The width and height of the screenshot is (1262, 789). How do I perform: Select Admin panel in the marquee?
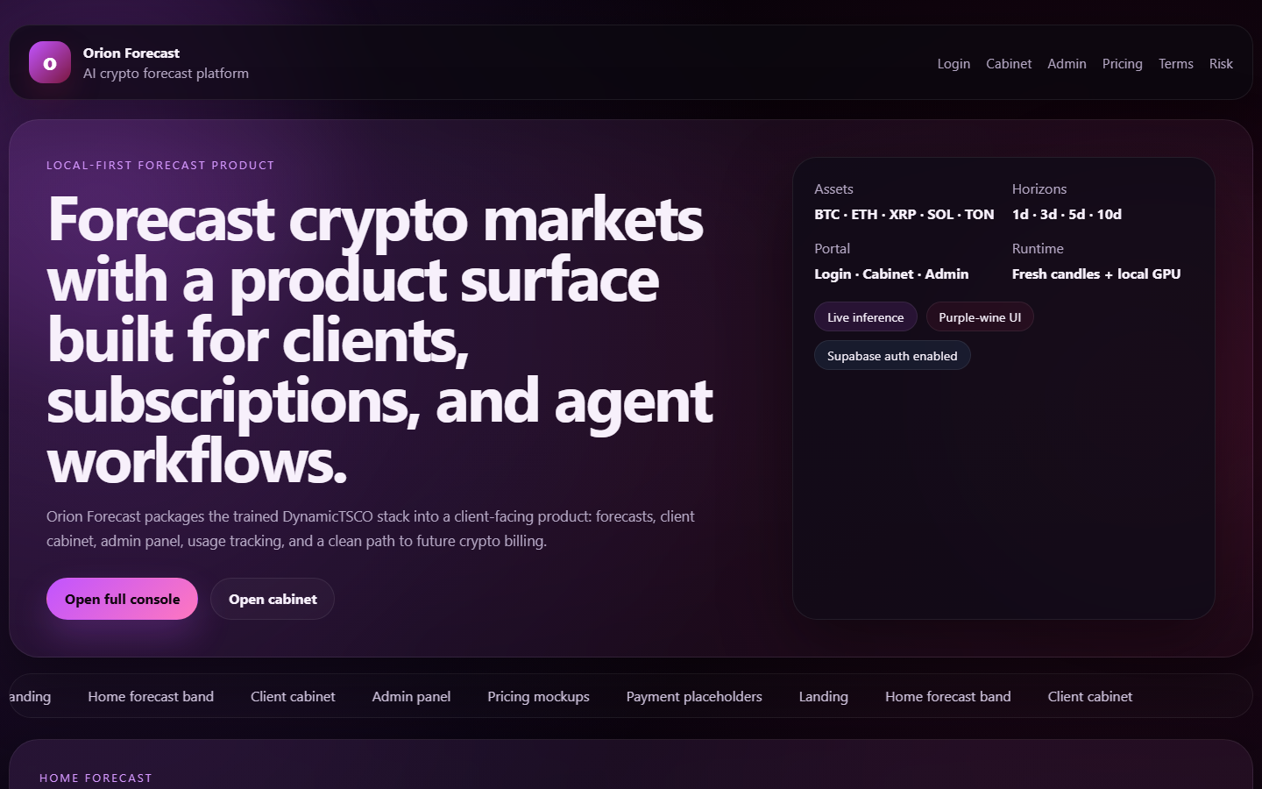click(x=411, y=697)
